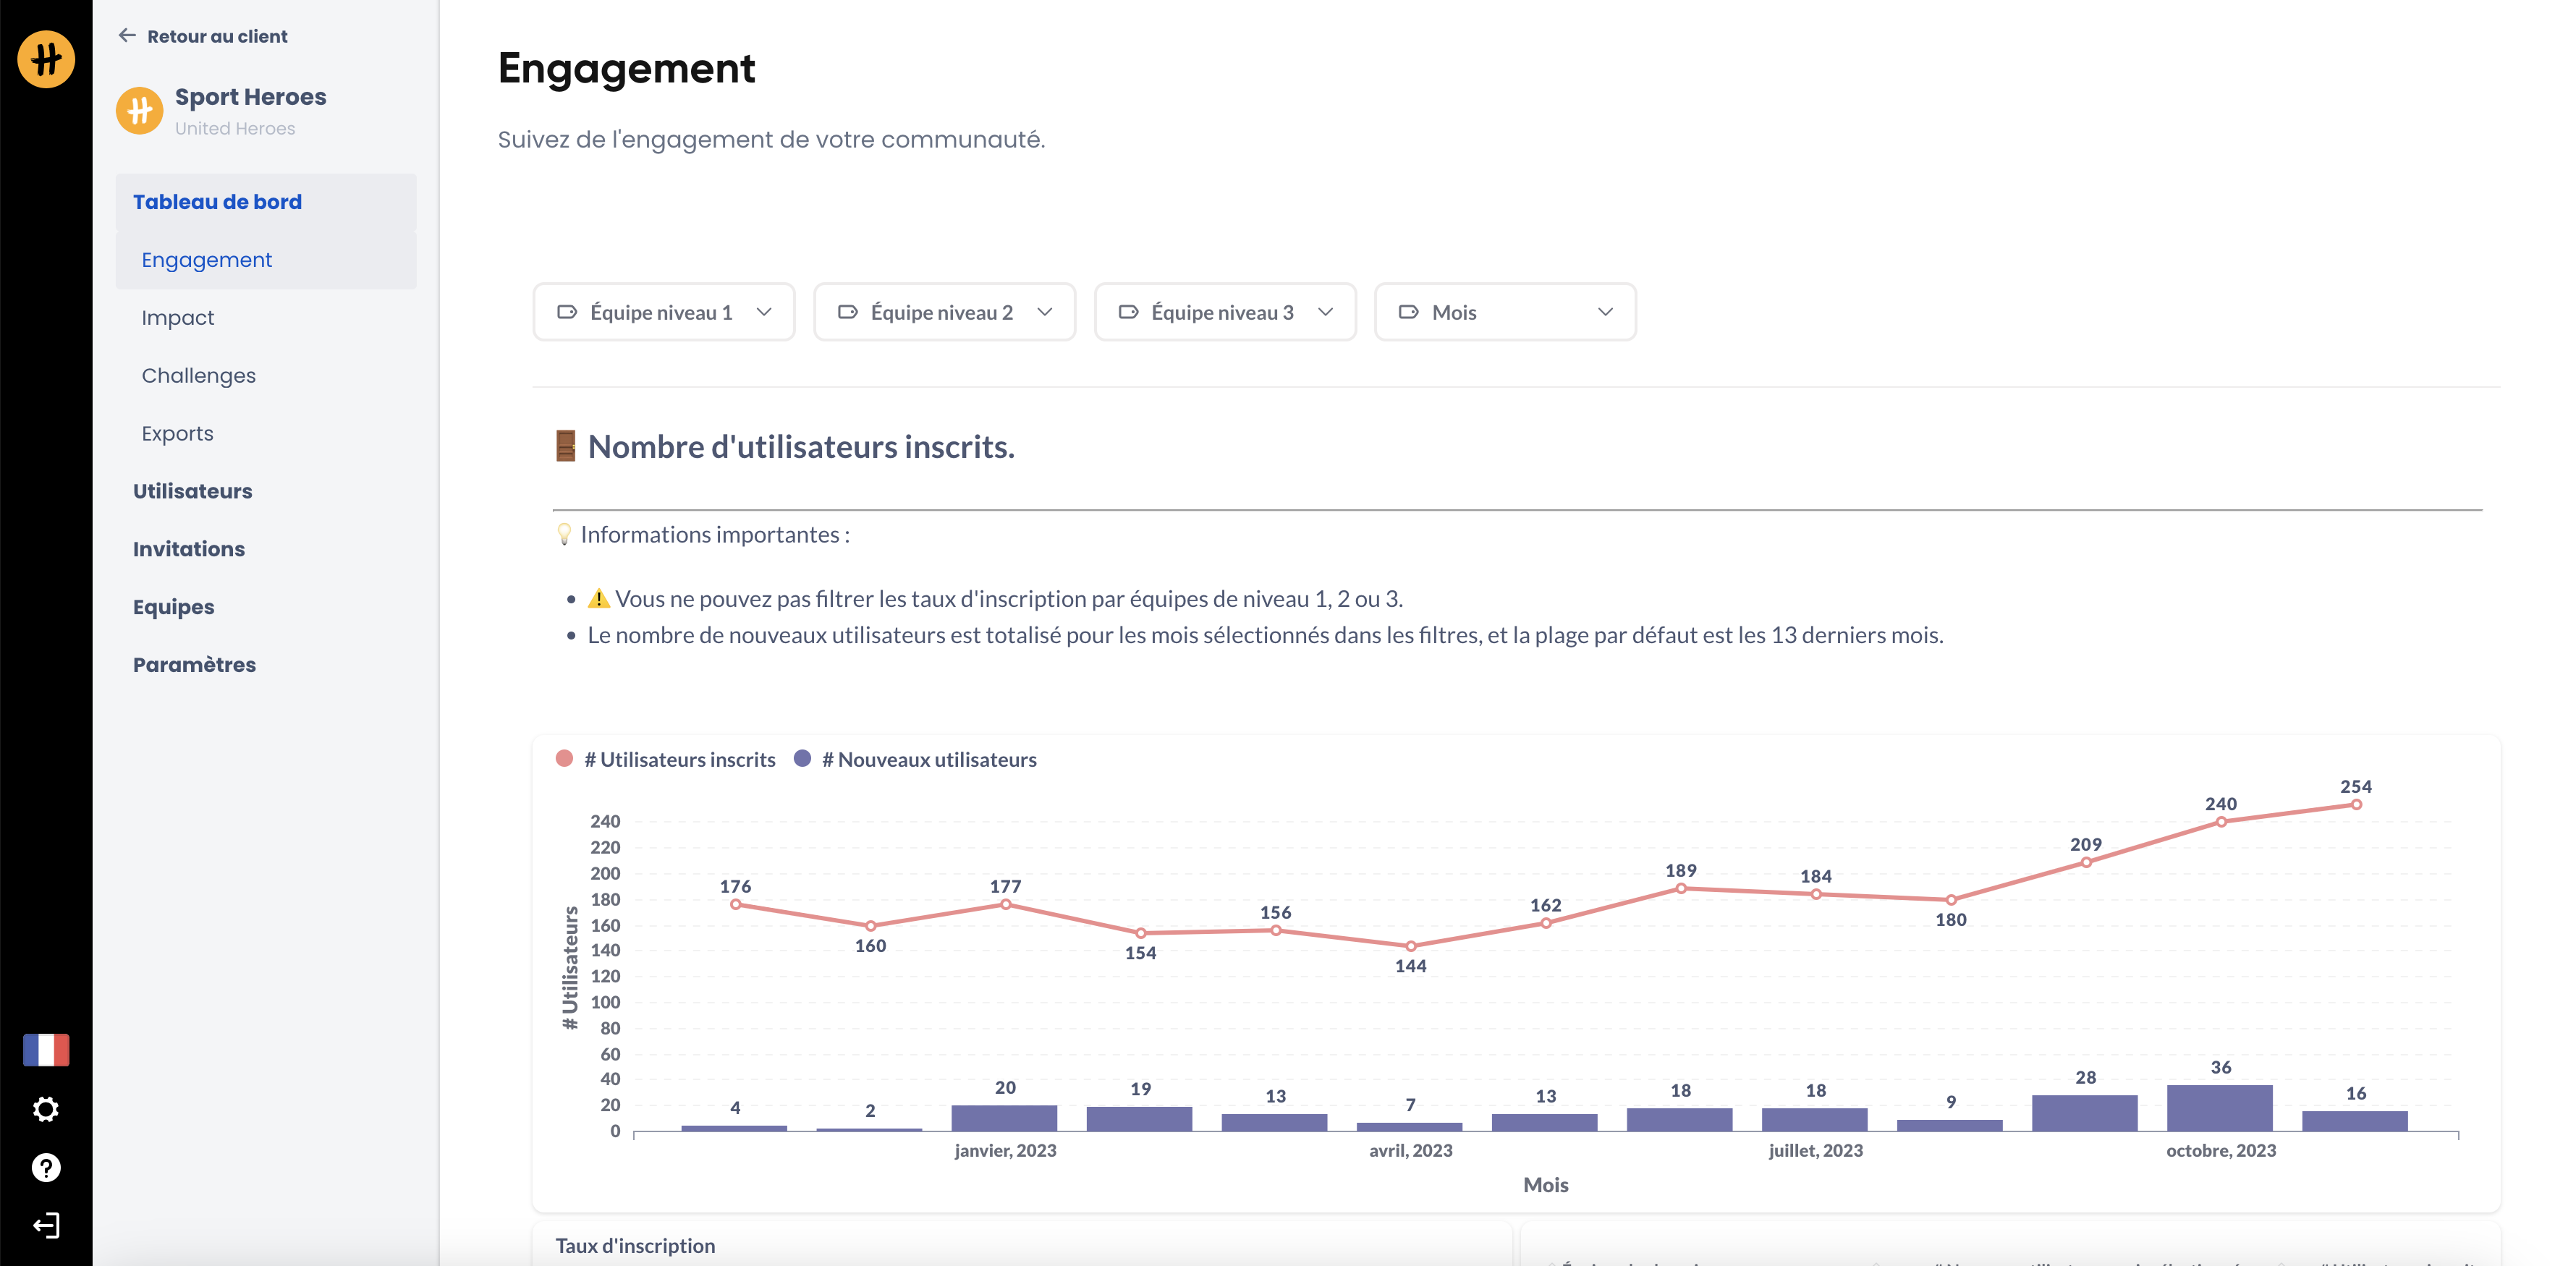Click the orange United Heroes logo icon

[x=46, y=59]
